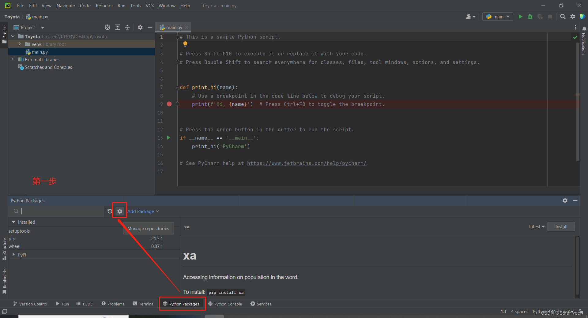Click the green inspection checkmark in editor
The width and height of the screenshot is (588, 318).
click(x=575, y=37)
